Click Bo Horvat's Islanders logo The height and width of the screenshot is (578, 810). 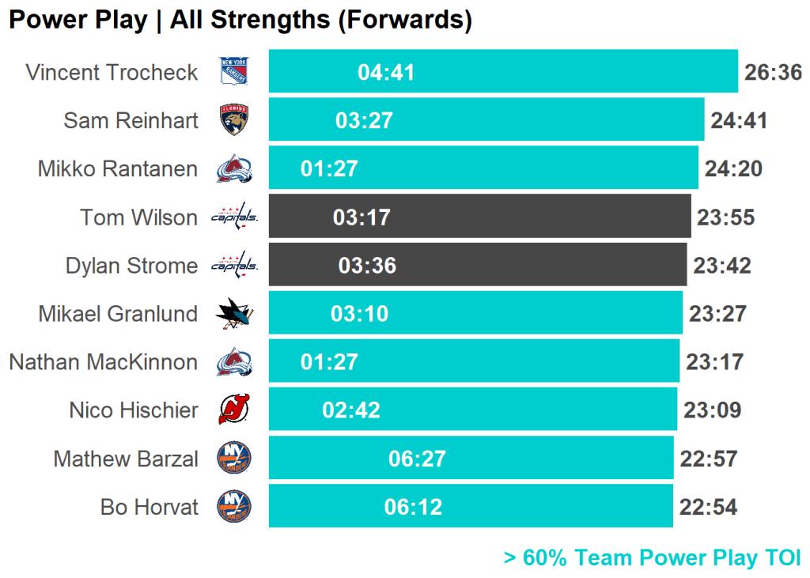(234, 507)
